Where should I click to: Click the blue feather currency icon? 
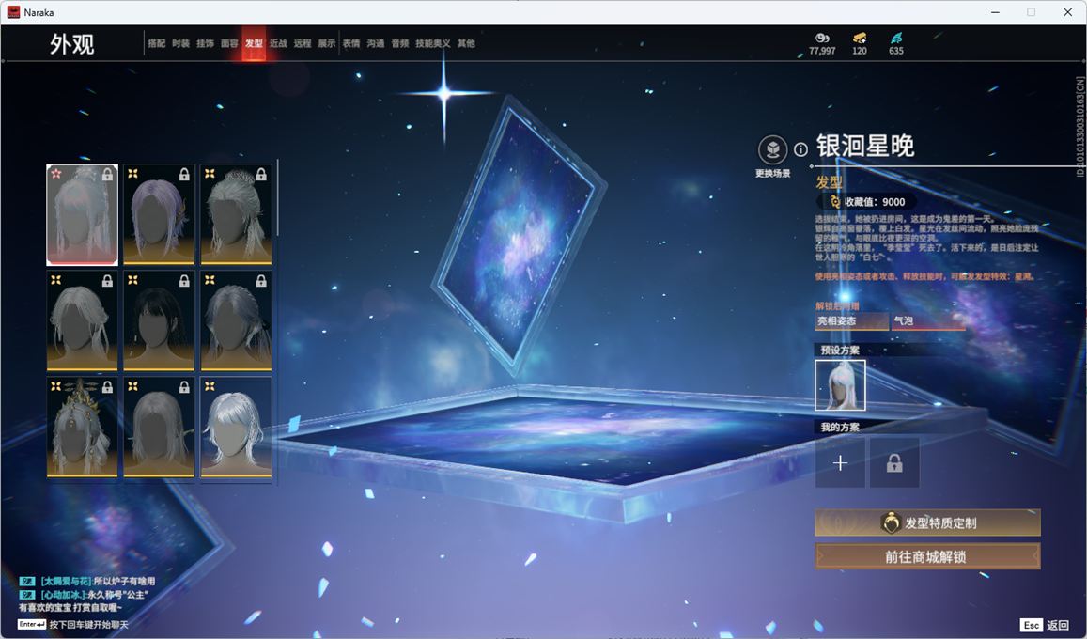(x=896, y=38)
